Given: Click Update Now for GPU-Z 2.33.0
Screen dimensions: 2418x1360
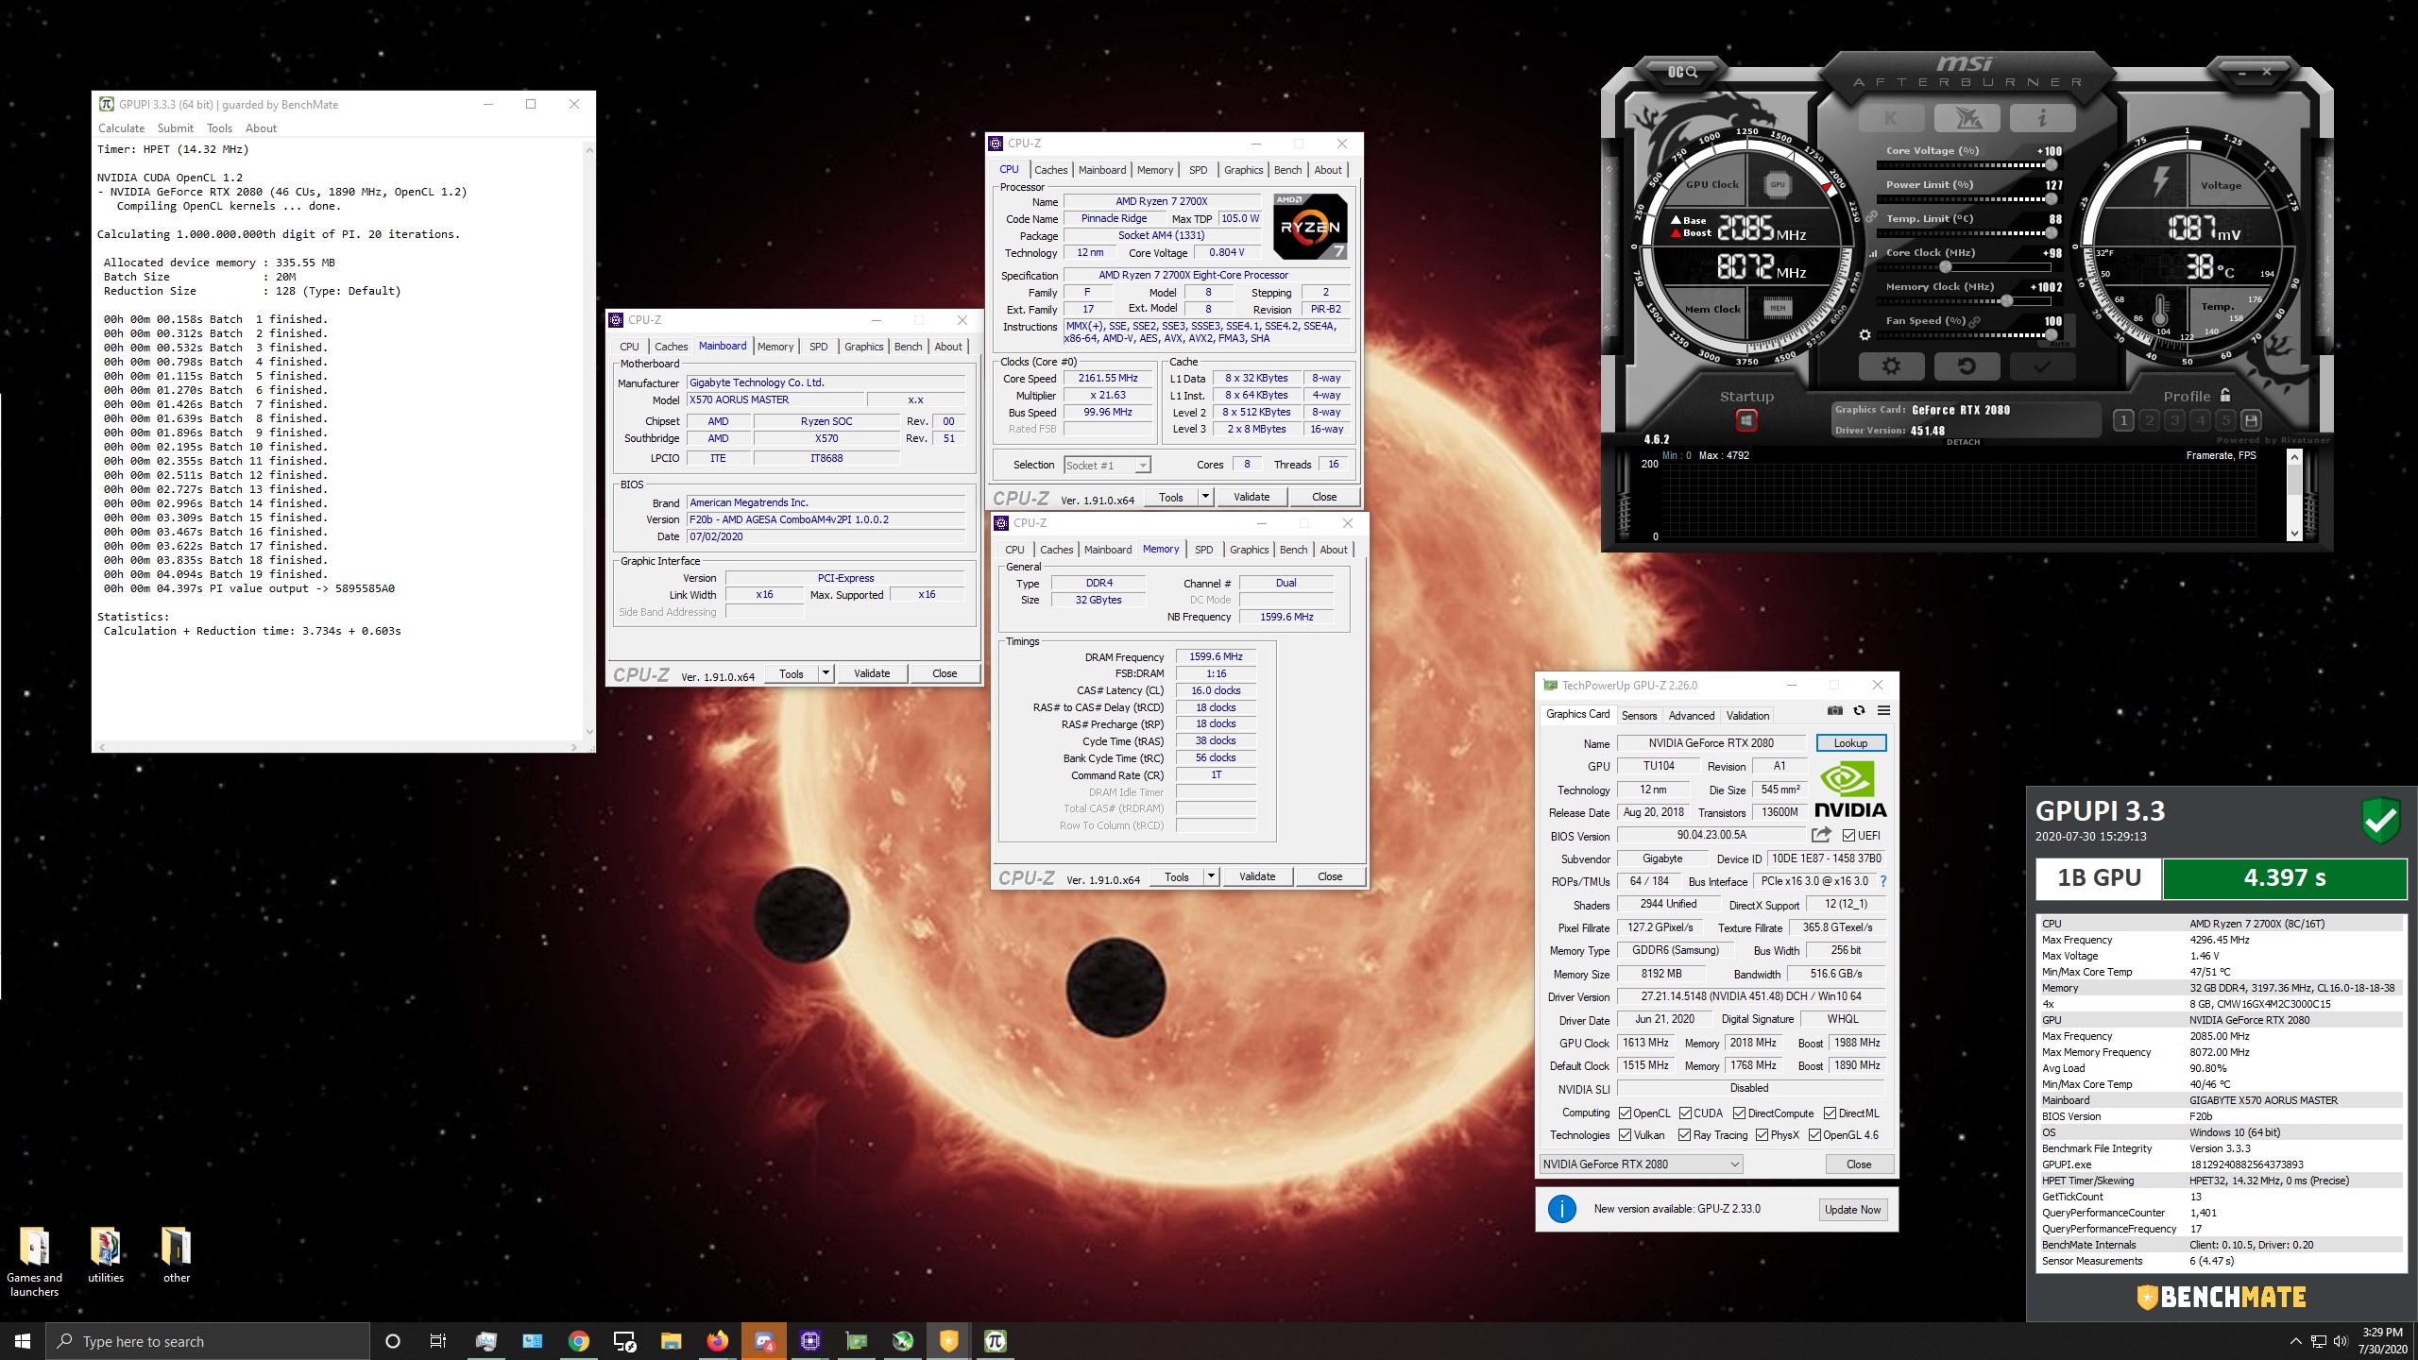Looking at the screenshot, I should [x=1852, y=1210].
